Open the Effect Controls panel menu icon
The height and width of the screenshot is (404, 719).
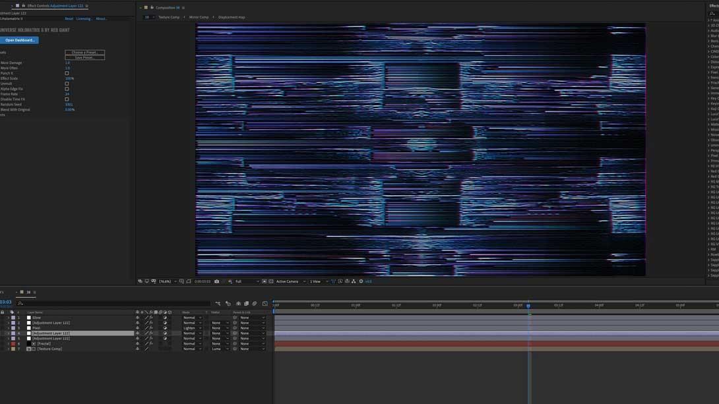86,6
